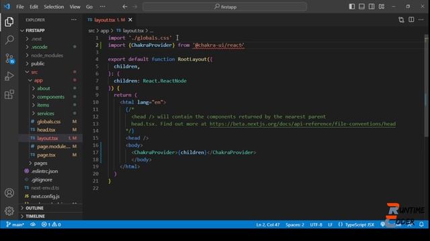Toggle the secondary sidebar layout icon
Viewport: 430px width, 241px height.
click(372, 7)
